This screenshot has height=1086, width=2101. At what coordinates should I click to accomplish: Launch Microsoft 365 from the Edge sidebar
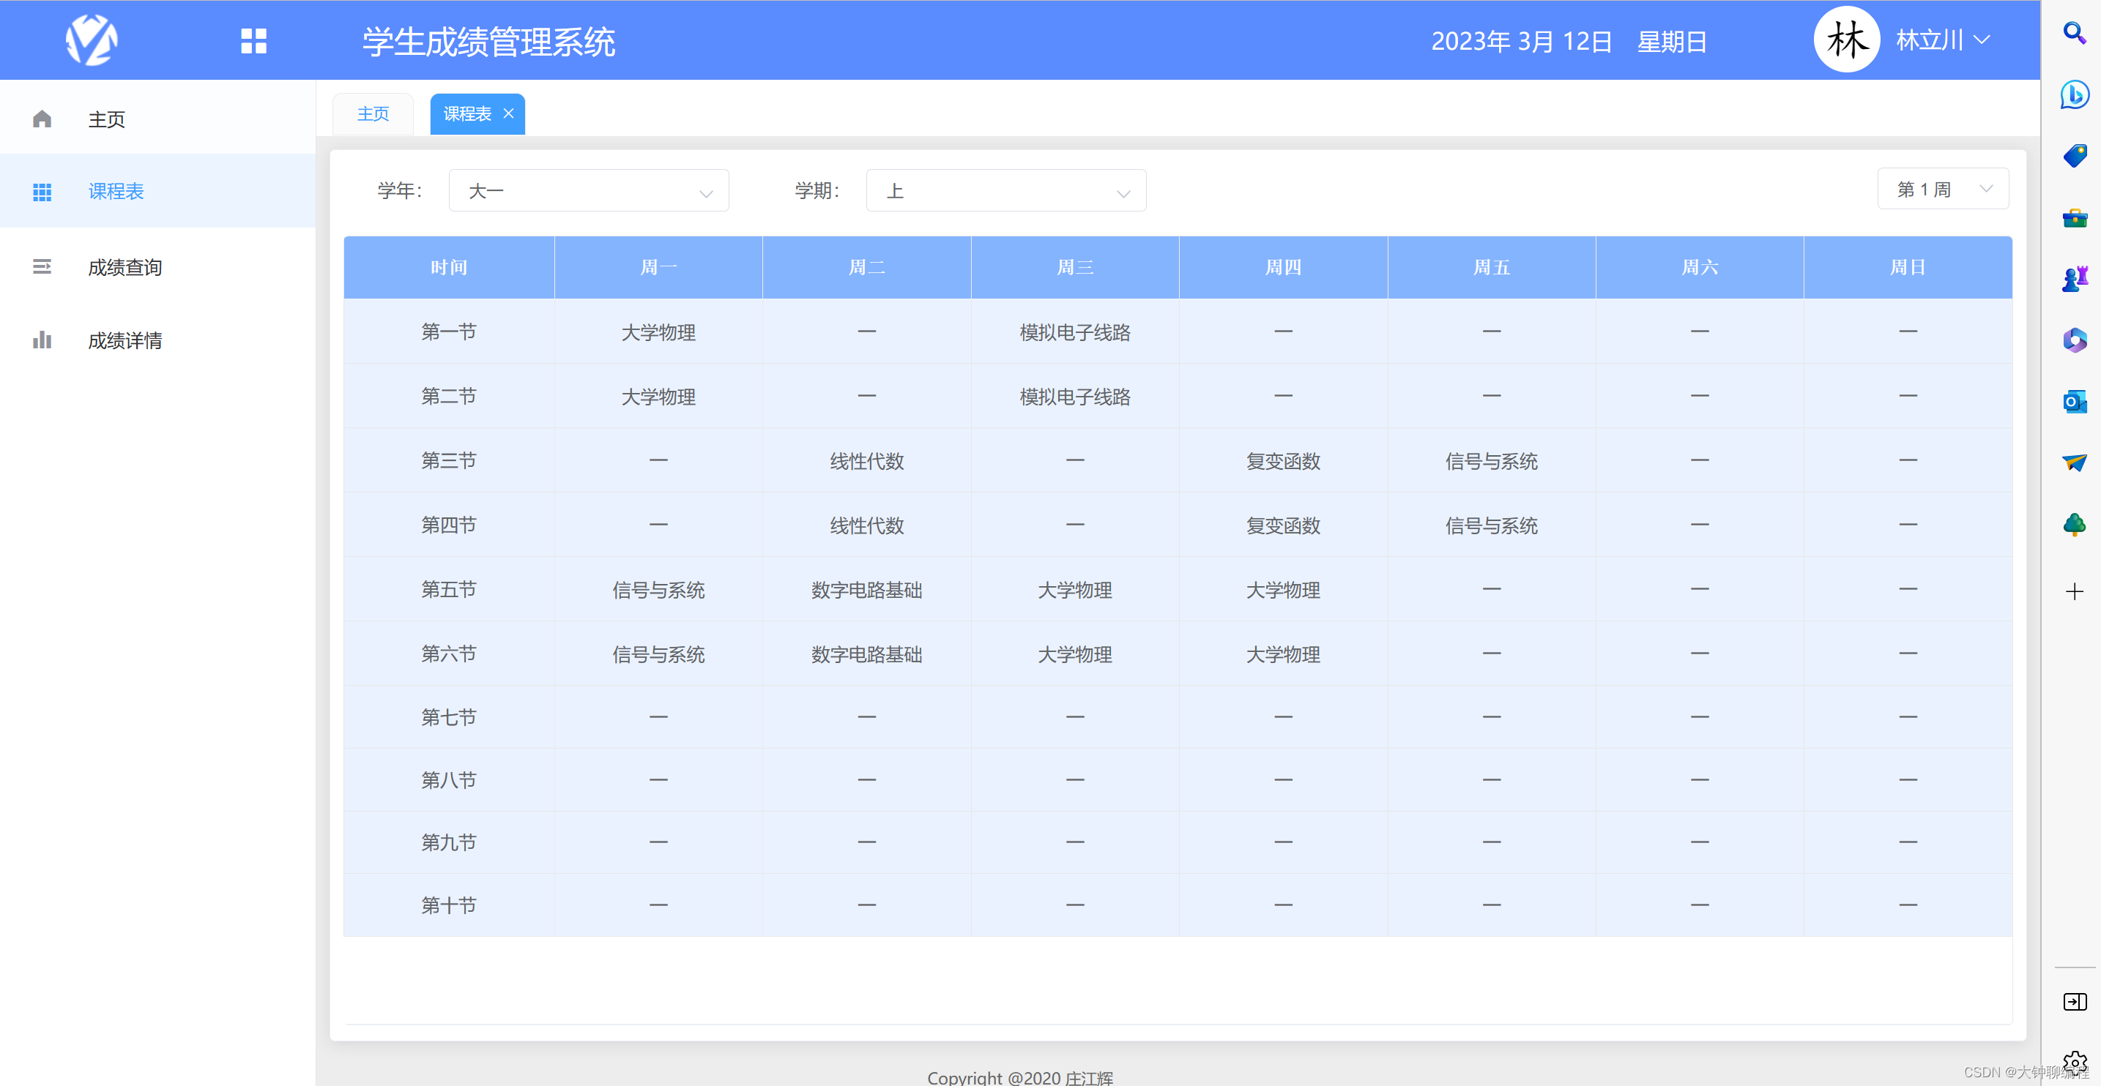click(x=2074, y=340)
